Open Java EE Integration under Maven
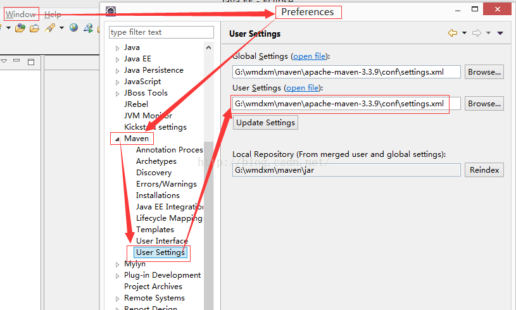 point(170,207)
